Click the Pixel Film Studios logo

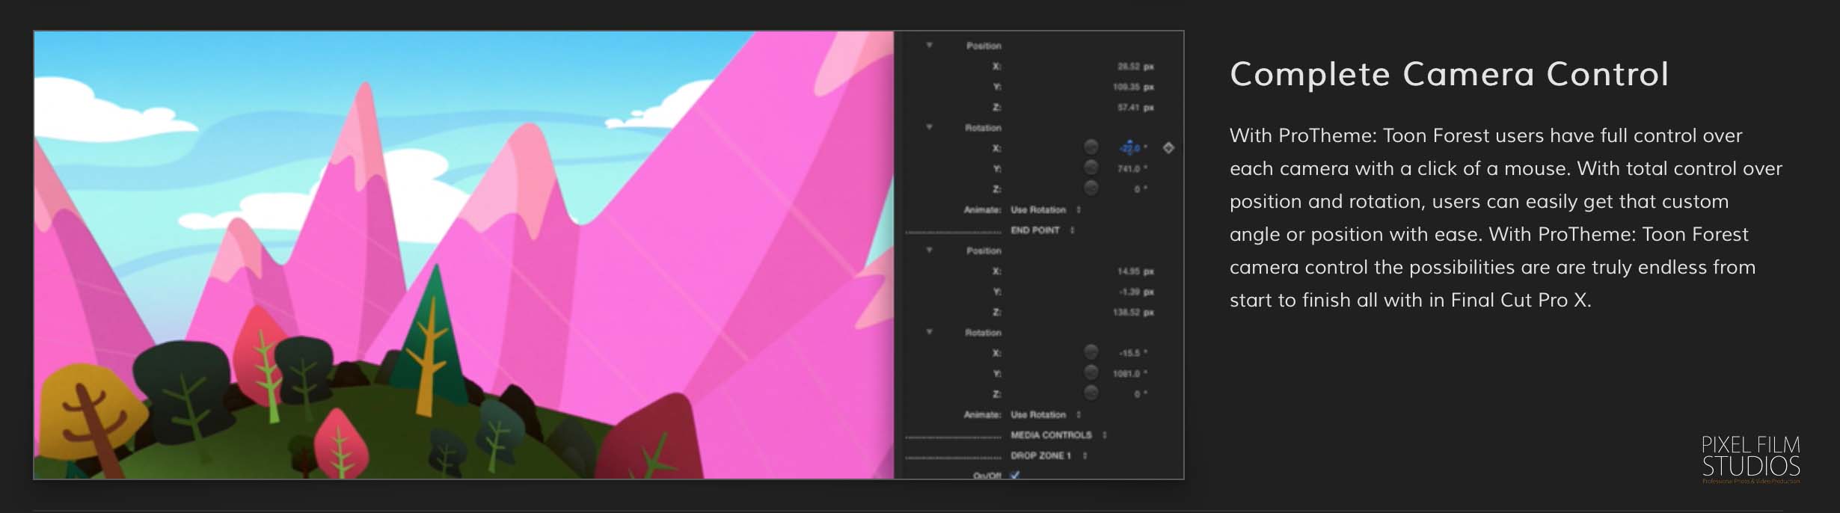[x=1750, y=459]
